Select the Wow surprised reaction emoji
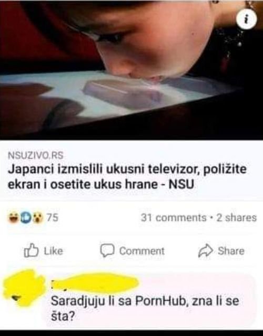The height and width of the screenshot is (336, 263). [38, 218]
